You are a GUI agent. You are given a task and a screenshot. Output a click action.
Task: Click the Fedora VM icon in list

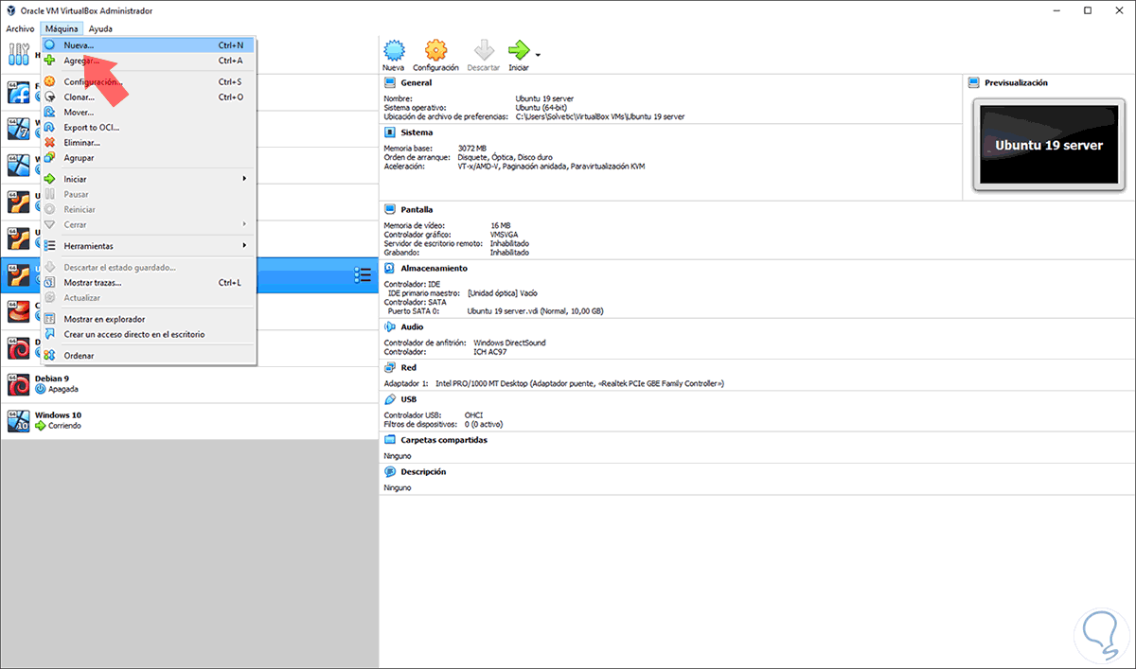tap(19, 92)
